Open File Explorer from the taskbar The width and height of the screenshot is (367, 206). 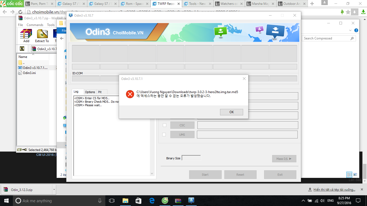click(125, 201)
